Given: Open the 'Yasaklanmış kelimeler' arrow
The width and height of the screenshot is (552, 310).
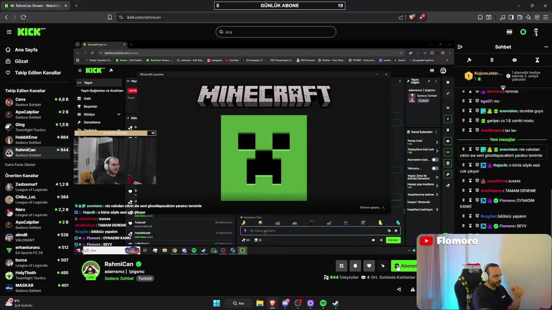Looking at the screenshot, I should [437, 195].
